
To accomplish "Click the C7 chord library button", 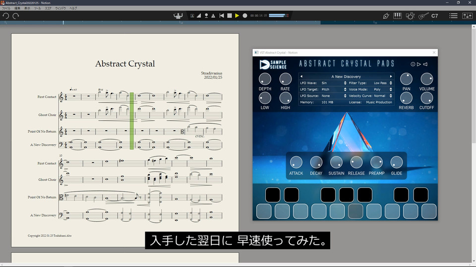I will tap(435, 16).
